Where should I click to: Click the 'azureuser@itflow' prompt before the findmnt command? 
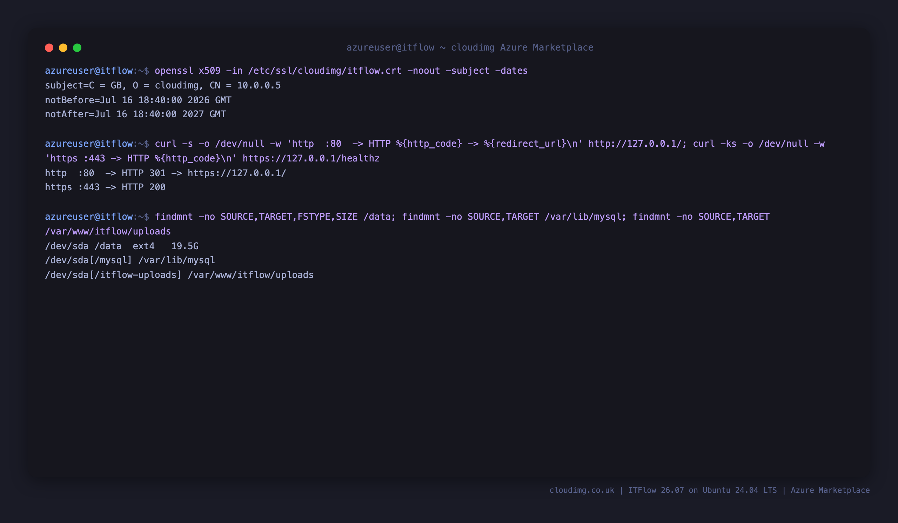[x=89, y=217]
